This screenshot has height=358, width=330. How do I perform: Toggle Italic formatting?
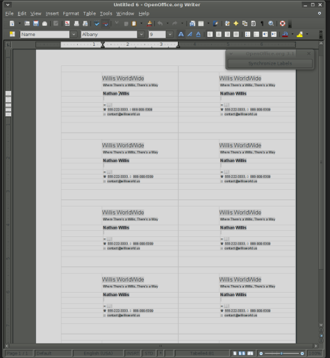(x=190, y=34)
